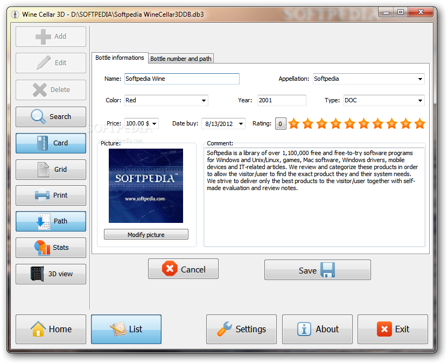Image resolution: width=448 pixels, height=364 pixels.
Task: Set rating to the seventh star
Action: pos(377,124)
